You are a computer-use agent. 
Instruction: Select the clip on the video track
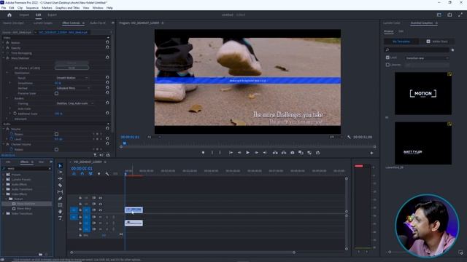click(x=134, y=210)
